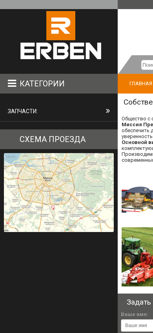Click the Ваше имя input field
Image resolution: width=153 pixels, height=333 pixels.
(x=137, y=326)
